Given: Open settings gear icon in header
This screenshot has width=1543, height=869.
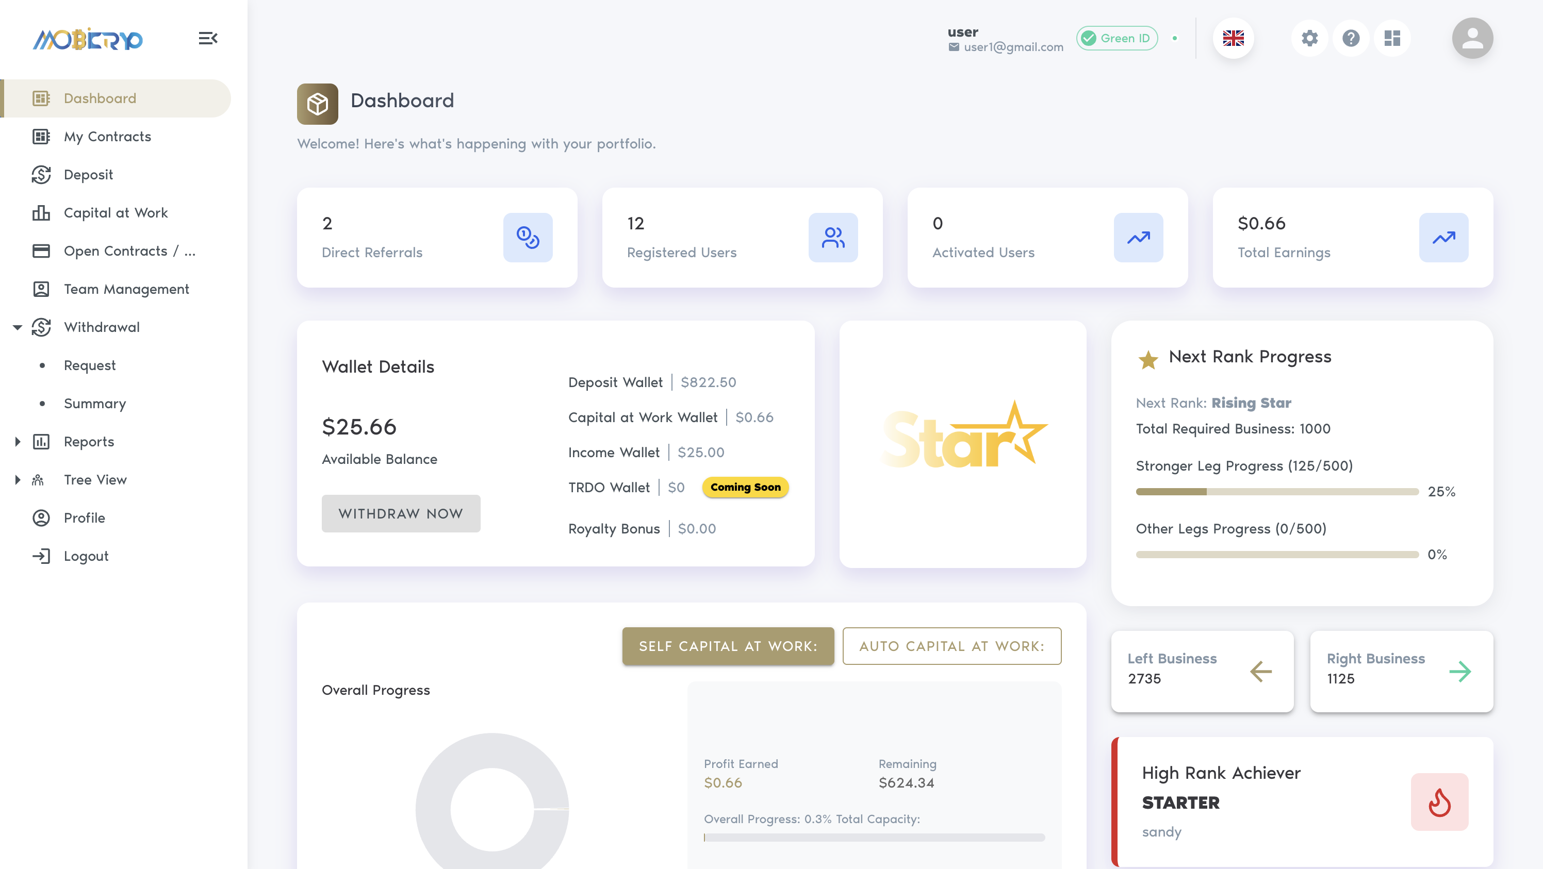Looking at the screenshot, I should [x=1309, y=38].
